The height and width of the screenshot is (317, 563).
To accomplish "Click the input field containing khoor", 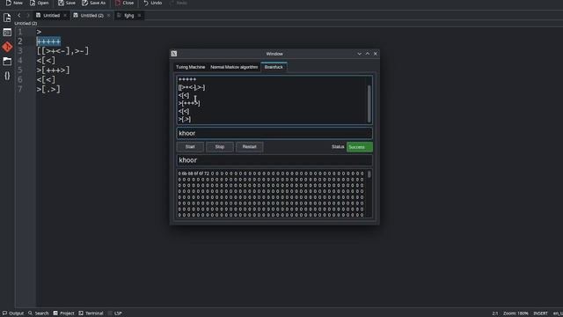I will point(274,133).
